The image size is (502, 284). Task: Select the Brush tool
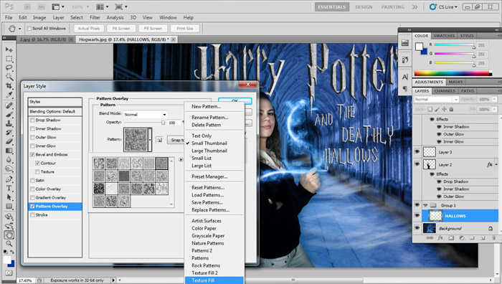point(9,114)
